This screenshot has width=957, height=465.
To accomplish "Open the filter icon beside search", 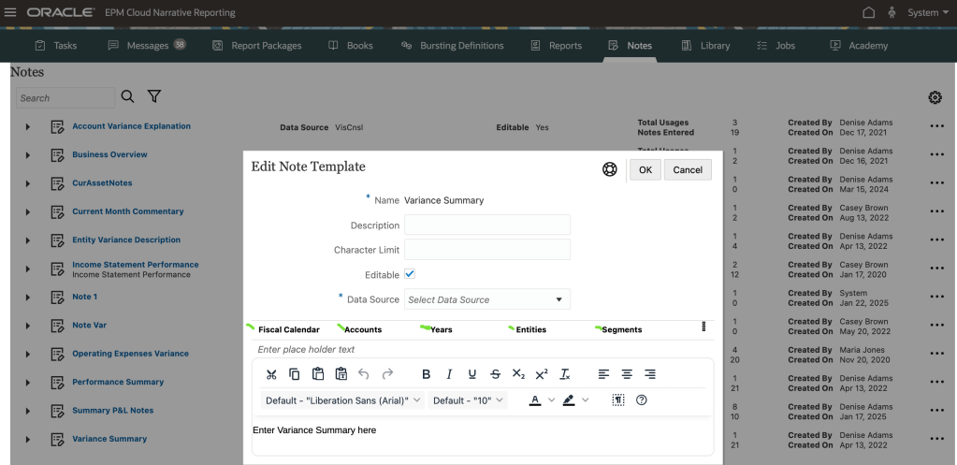I will 154,97.
